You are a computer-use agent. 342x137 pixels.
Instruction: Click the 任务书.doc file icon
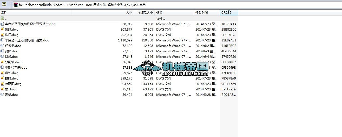[2, 46]
